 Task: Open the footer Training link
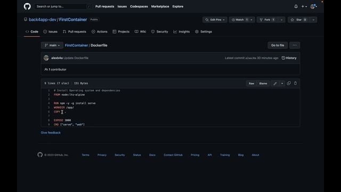coord(225,155)
